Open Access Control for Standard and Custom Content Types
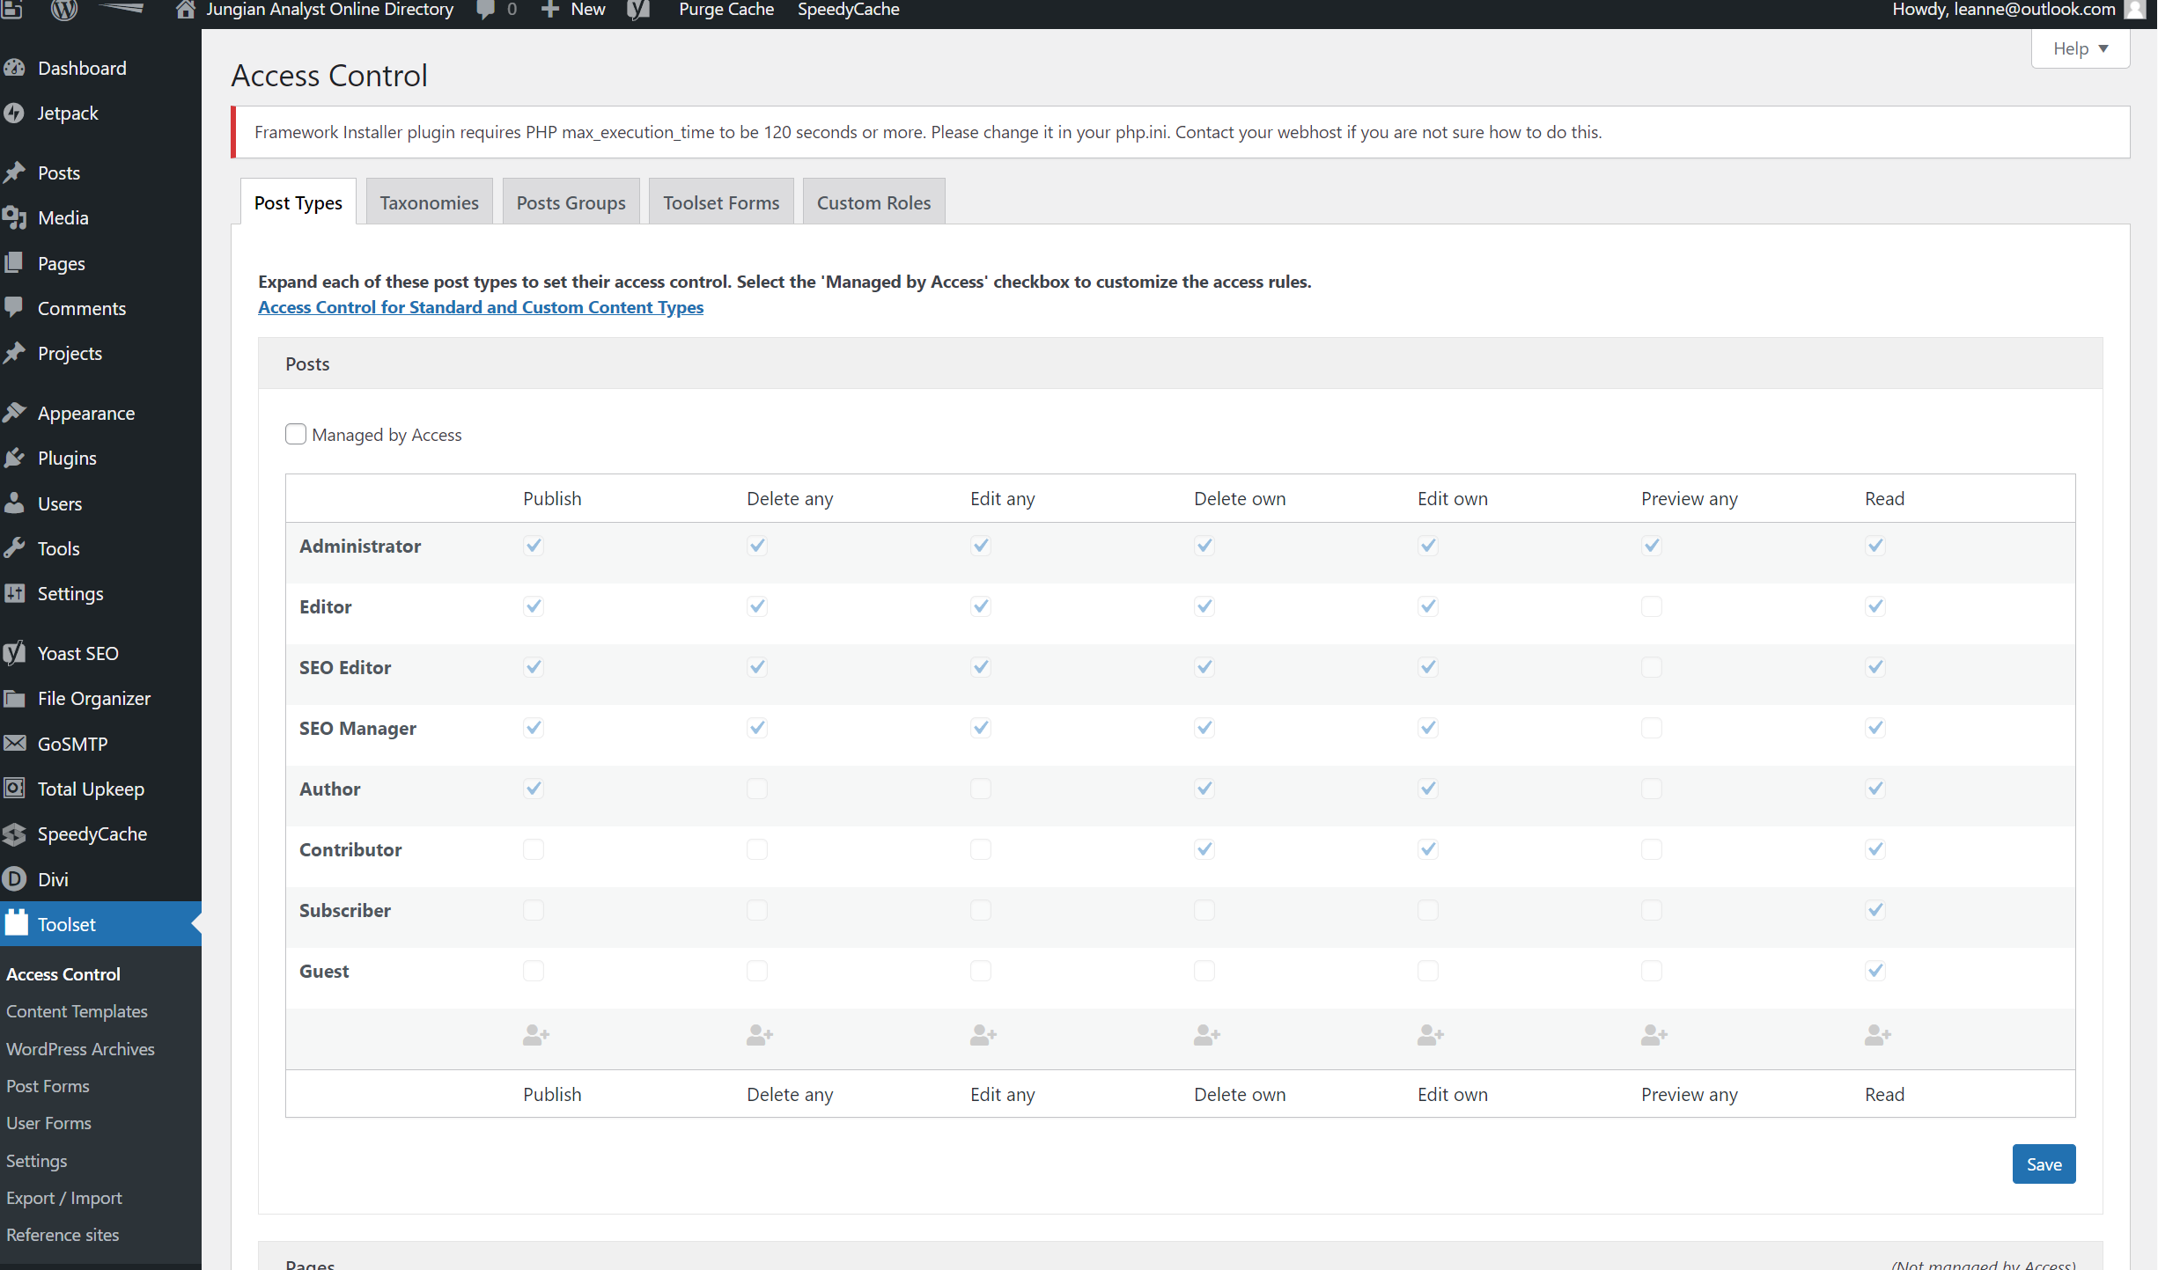2158x1270 pixels. [x=480, y=307]
